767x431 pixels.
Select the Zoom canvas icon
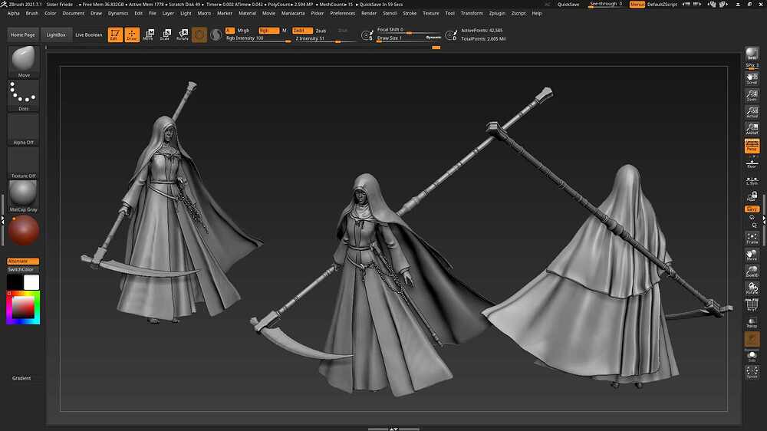click(752, 95)
